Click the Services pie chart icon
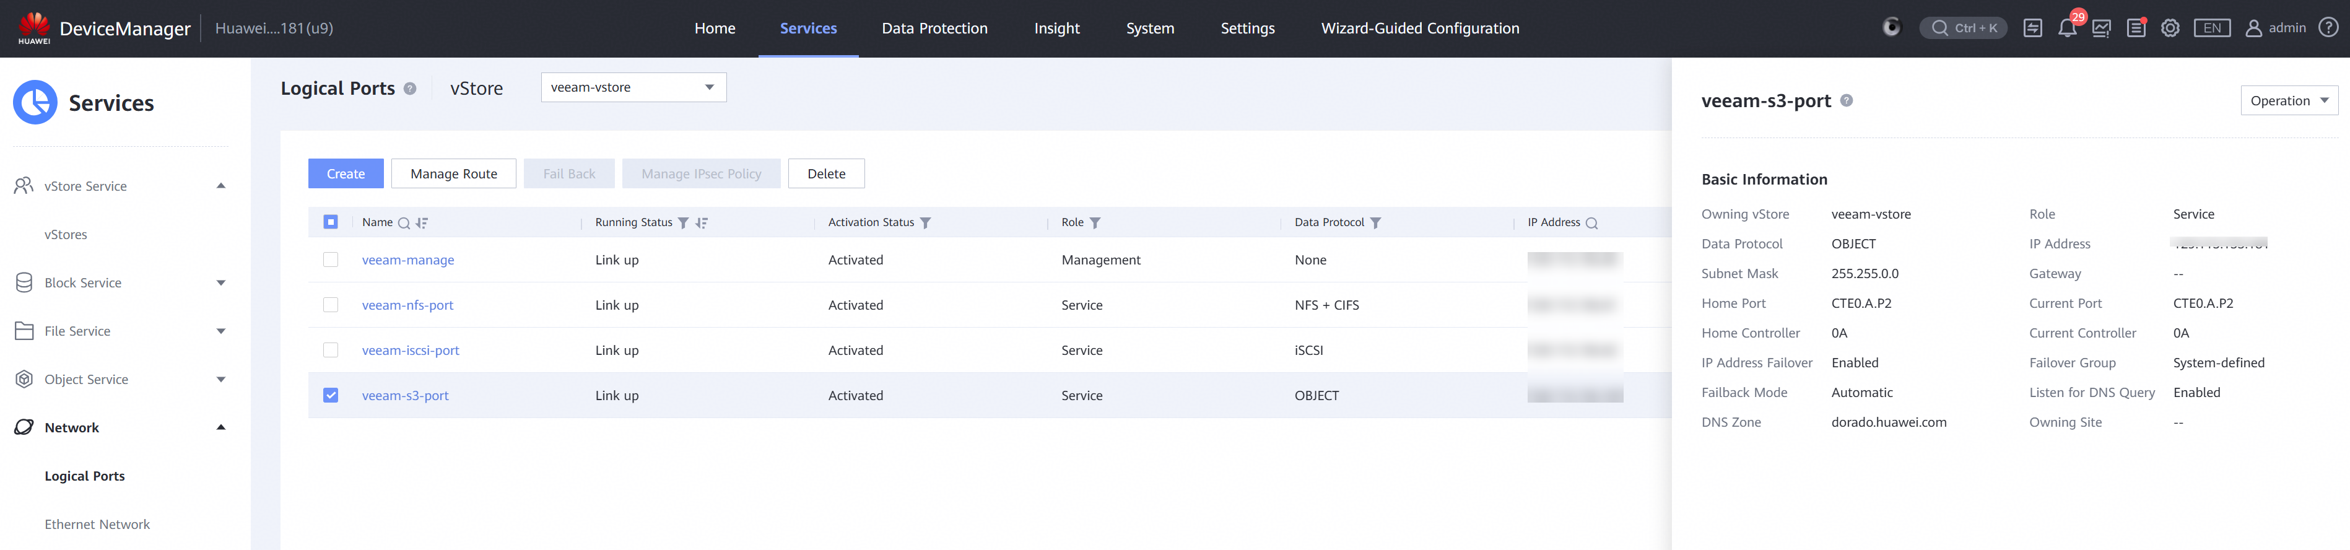The image size is (2350, 550). 35,102
